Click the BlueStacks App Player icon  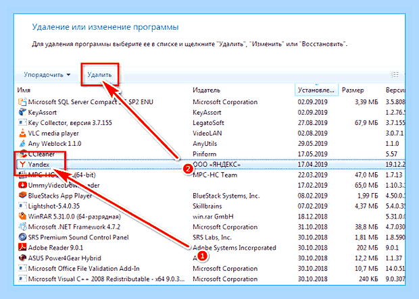coord(22,196)
